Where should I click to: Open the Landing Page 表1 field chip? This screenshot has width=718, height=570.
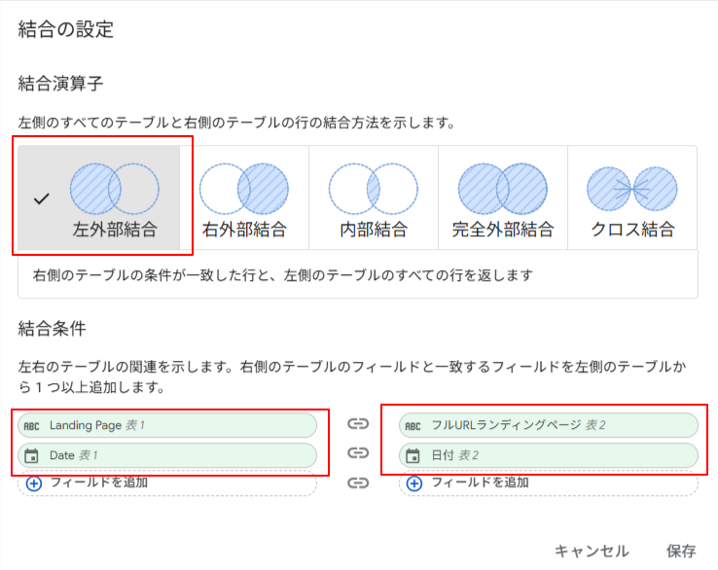167,425
